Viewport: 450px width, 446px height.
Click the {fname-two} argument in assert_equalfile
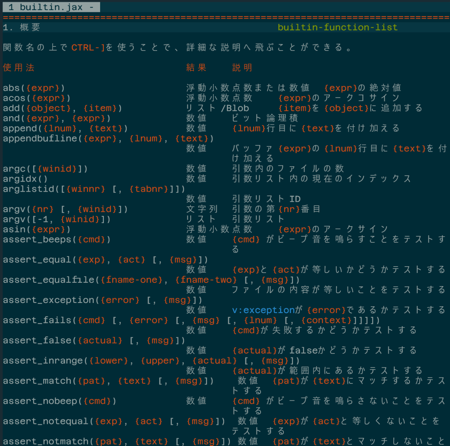click(206, 280)
